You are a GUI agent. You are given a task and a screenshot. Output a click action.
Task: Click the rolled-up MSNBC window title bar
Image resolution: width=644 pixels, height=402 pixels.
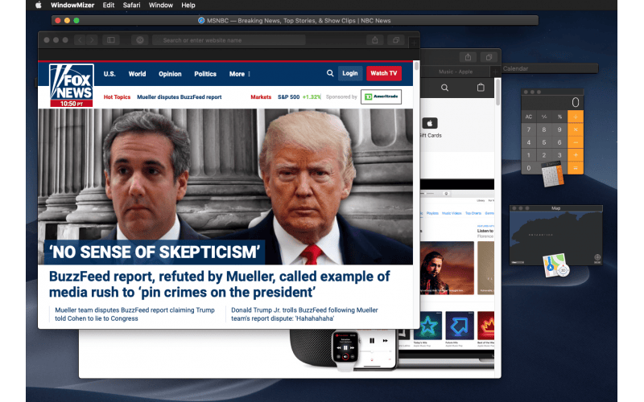295,21
